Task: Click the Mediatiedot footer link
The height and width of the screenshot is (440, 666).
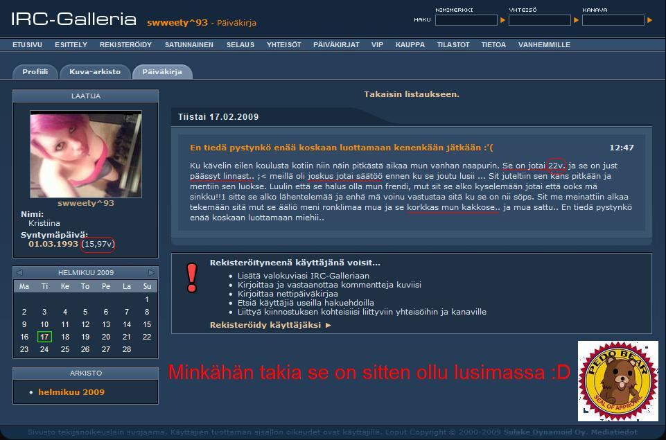Action: [614, 432]
